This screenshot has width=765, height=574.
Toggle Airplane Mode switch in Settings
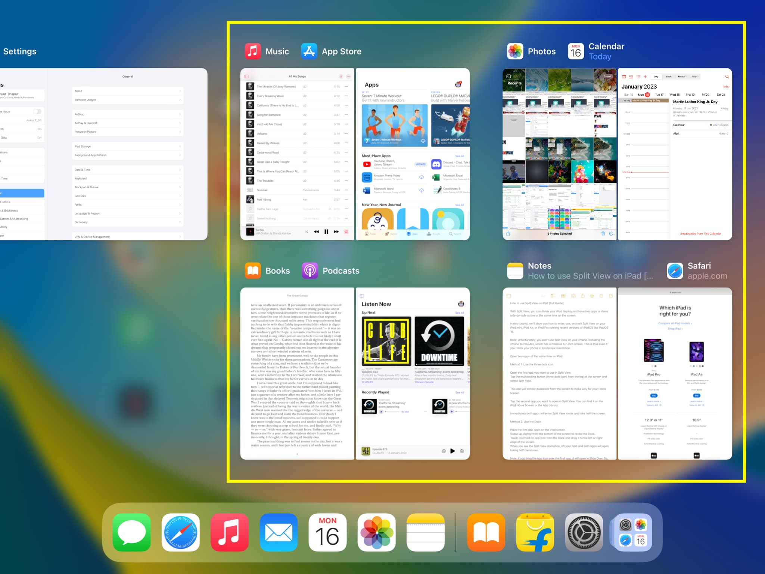37,111
